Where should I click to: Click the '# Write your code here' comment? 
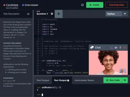[59, 66]
